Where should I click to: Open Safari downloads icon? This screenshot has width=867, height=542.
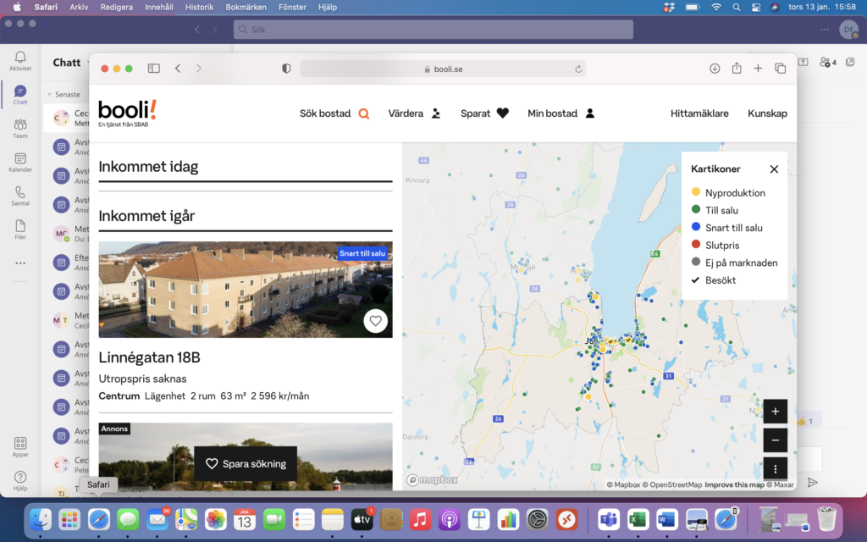[715, 69]
